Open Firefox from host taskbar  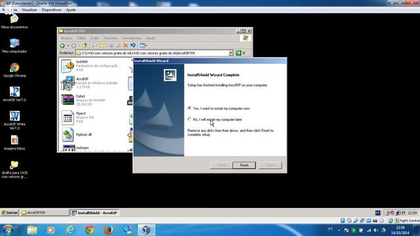[x=108, y=230]
